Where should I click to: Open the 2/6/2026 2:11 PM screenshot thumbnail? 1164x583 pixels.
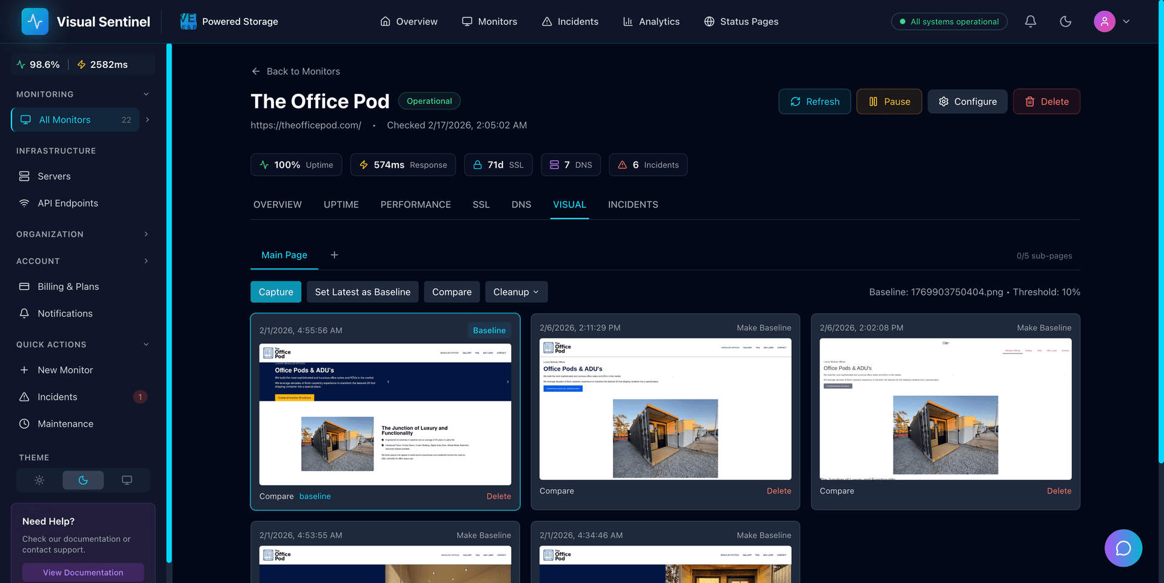tap(665, 409)
